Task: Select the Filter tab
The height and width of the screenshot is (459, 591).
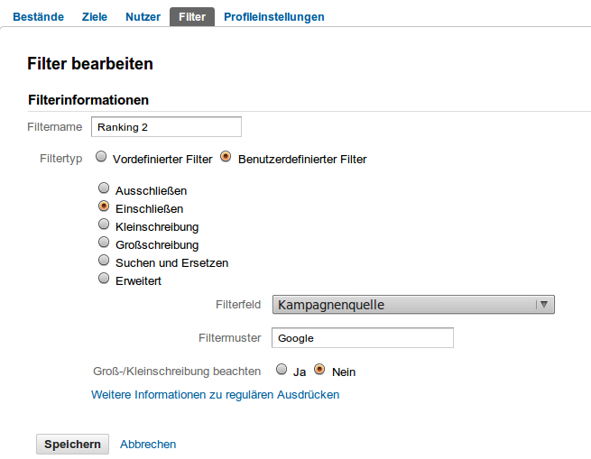Action: pyautogui.click(x=192, y=17)
